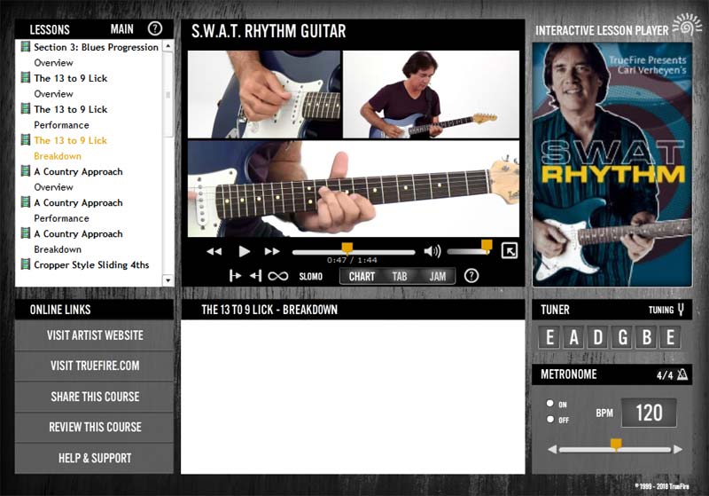This screenshot has height=496, width=709.
Task: Set loop end point marker
Action: [x=255, y=276]
